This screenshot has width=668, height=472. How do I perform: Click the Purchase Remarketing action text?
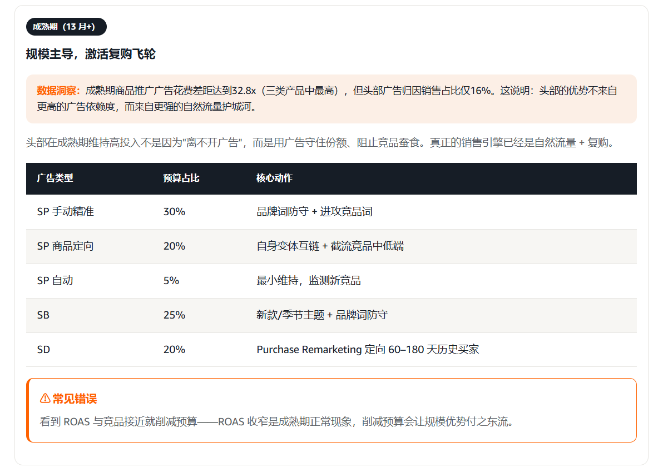click(368, 350)
